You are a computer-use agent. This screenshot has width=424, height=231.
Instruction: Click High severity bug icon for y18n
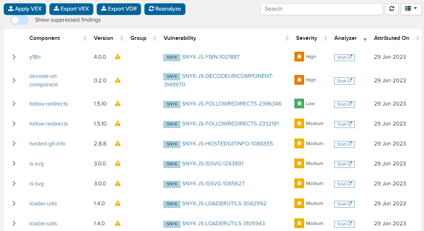(x=299, y=57)
